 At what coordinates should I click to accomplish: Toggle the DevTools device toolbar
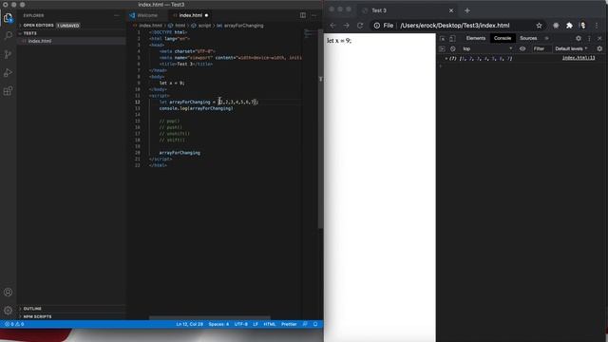point(452,38)
